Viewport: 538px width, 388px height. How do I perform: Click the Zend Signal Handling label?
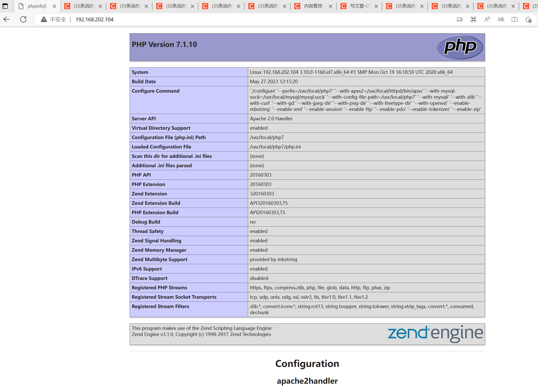click(157, 241)
